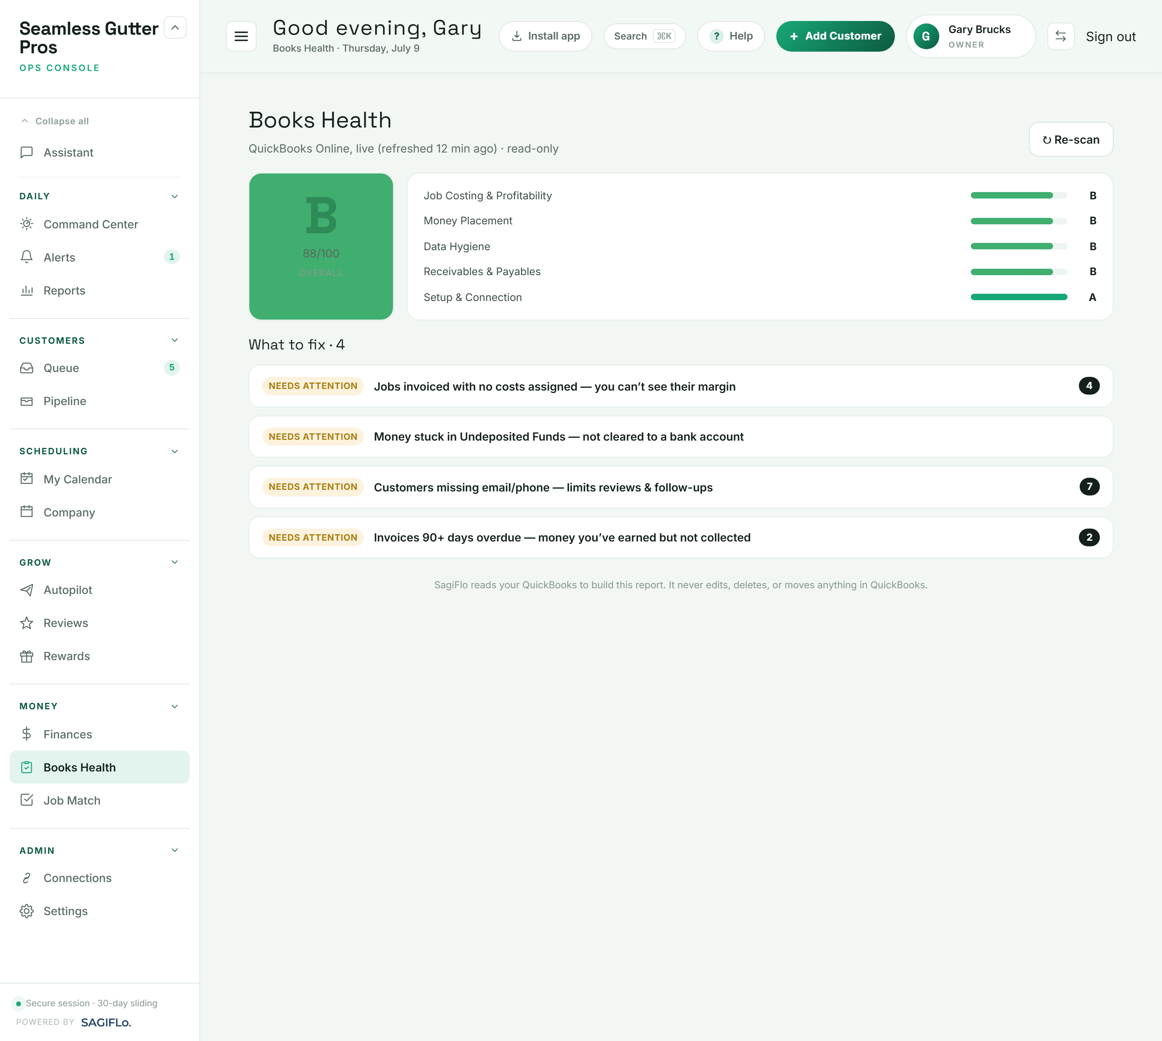Click the Reports bar chart icon
The height and width of the screenshot is (1041, 1162).
tap(26, 290)
